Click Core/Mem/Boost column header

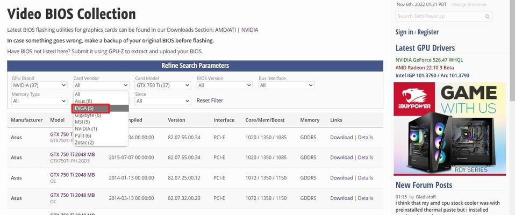tap(266, 120)
